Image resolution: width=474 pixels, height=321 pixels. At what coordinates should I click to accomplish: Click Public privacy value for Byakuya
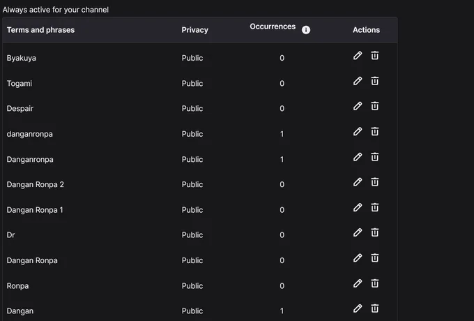click(192, 58)
